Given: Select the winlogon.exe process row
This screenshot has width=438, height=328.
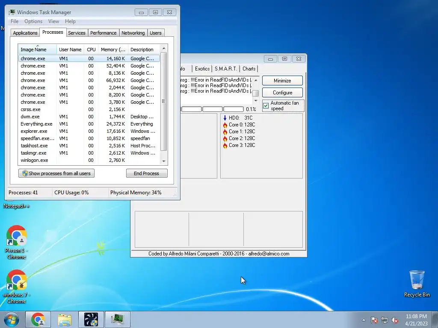Looking at the screenshot, I should click(89, 160).
